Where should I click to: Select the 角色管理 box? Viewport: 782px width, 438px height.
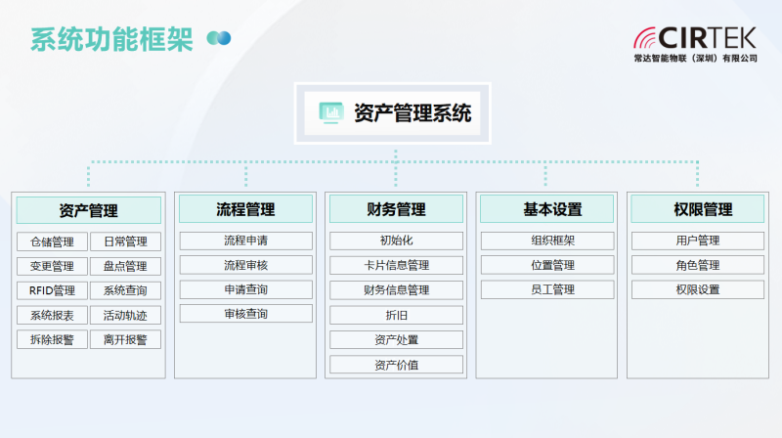tap(697, 265)
